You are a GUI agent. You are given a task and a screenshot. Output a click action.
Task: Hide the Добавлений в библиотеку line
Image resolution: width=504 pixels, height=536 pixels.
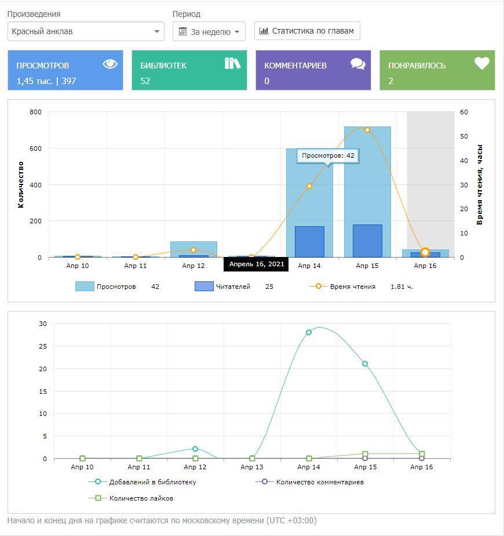point(152,482)
